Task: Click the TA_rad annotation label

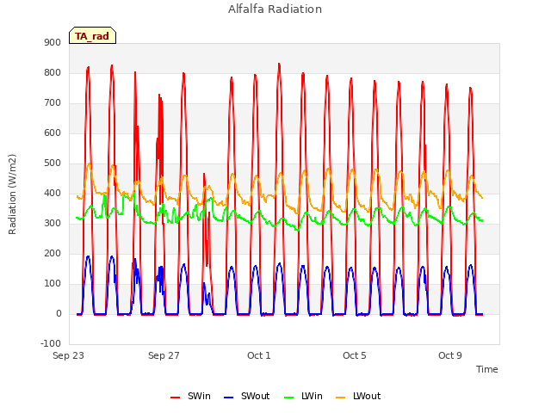Action: coord(92,36)
